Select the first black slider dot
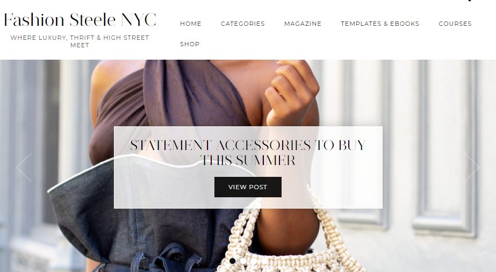The width and height of the screenshot is (496, 272). tap(233, 261)
